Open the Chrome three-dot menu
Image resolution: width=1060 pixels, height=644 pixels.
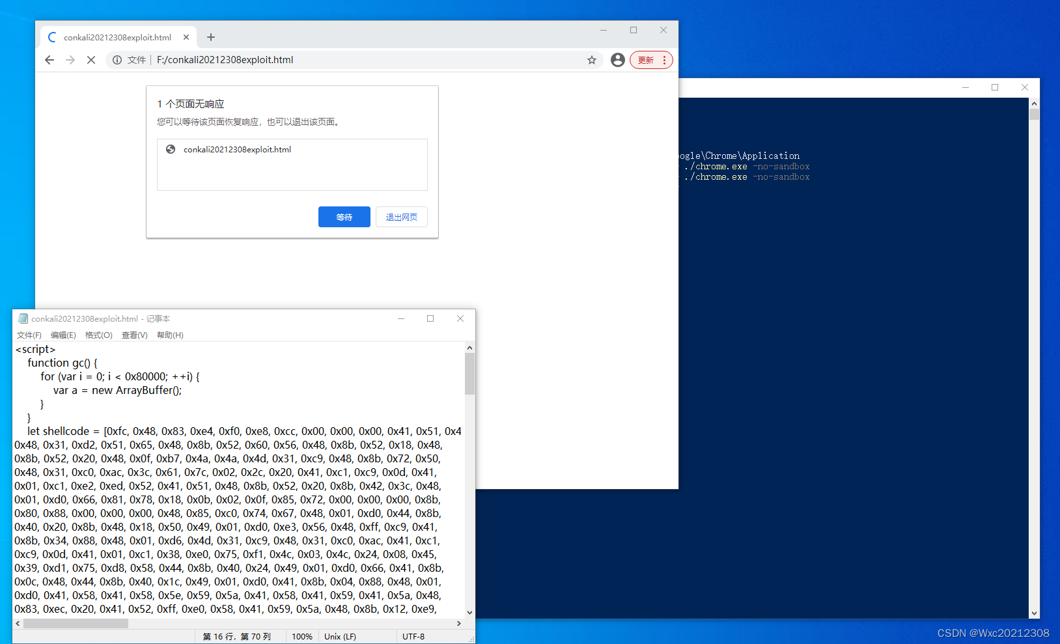point(665,60)
